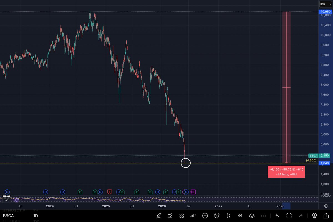The image size is (333, 222).
Task: Tap the BBCA symbol name in bottom bar
Action: [9, 215]
